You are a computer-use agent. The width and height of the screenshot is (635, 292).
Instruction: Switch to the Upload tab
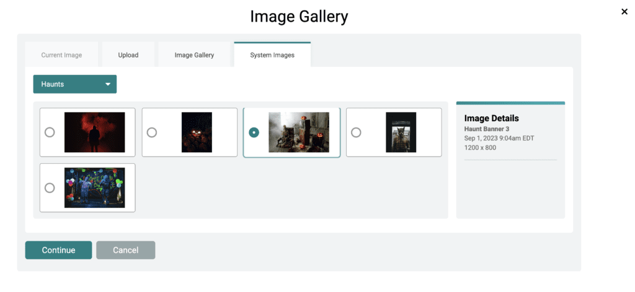(128, 55)
